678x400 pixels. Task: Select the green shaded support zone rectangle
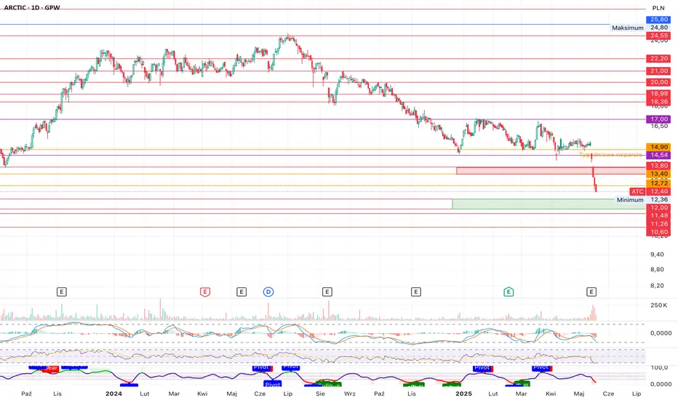[549, 204]
